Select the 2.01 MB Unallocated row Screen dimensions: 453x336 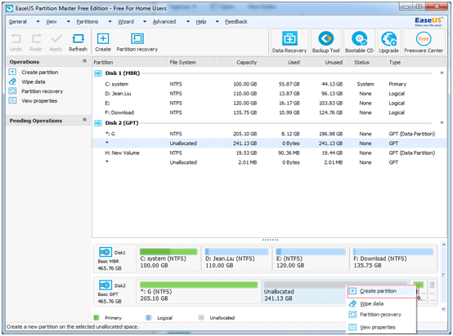tap(269, 162)
